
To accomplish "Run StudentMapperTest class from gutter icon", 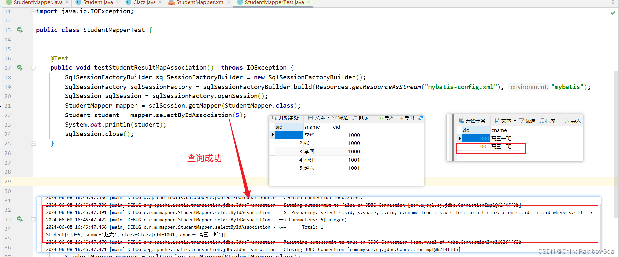I will (x=20, y=30).
